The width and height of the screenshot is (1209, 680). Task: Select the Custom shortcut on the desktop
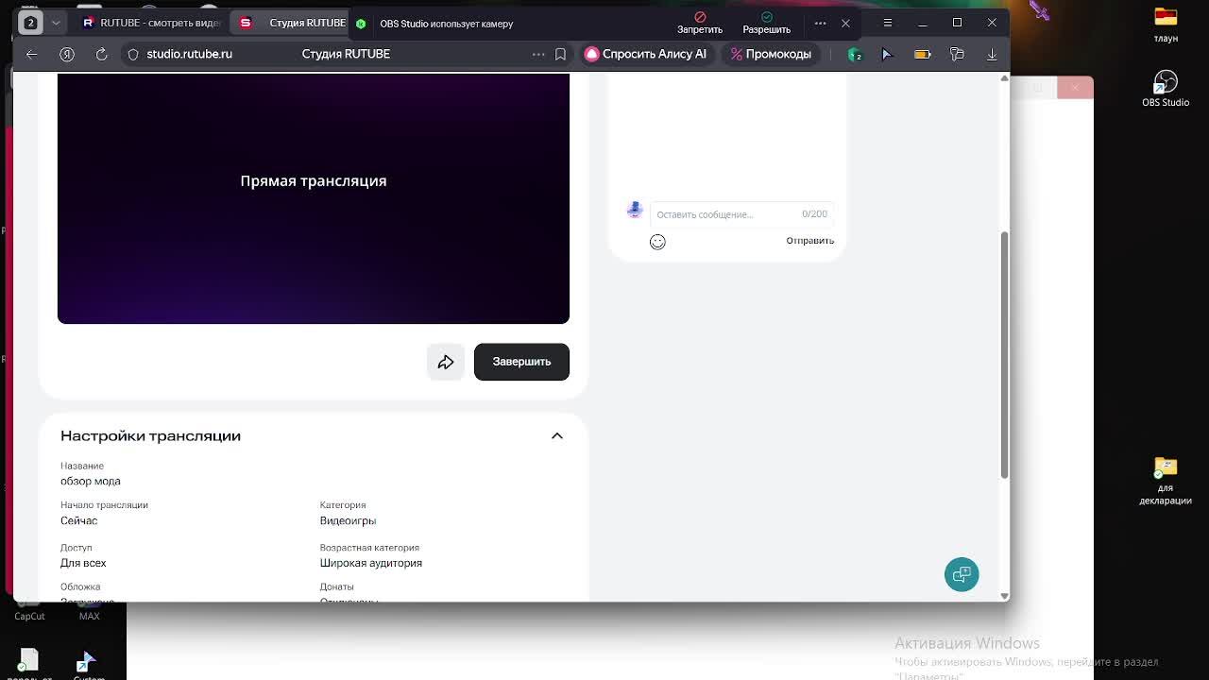[89, 664]
